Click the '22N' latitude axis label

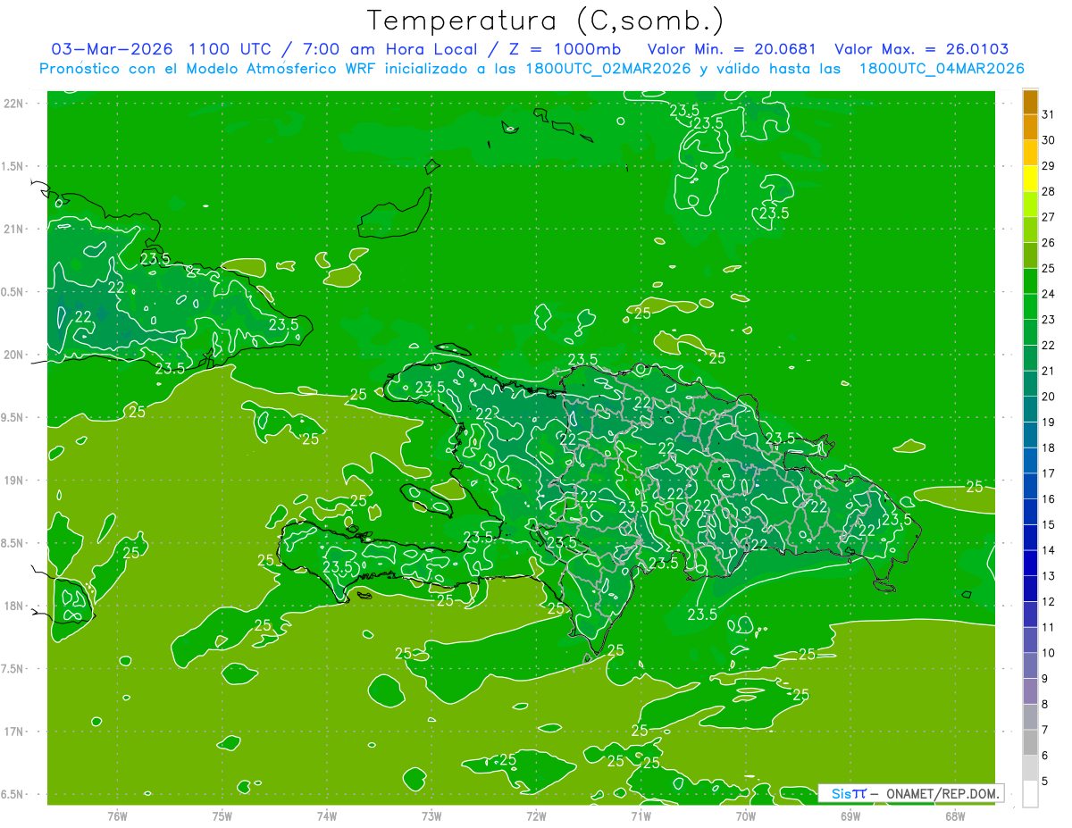[14, 104]
